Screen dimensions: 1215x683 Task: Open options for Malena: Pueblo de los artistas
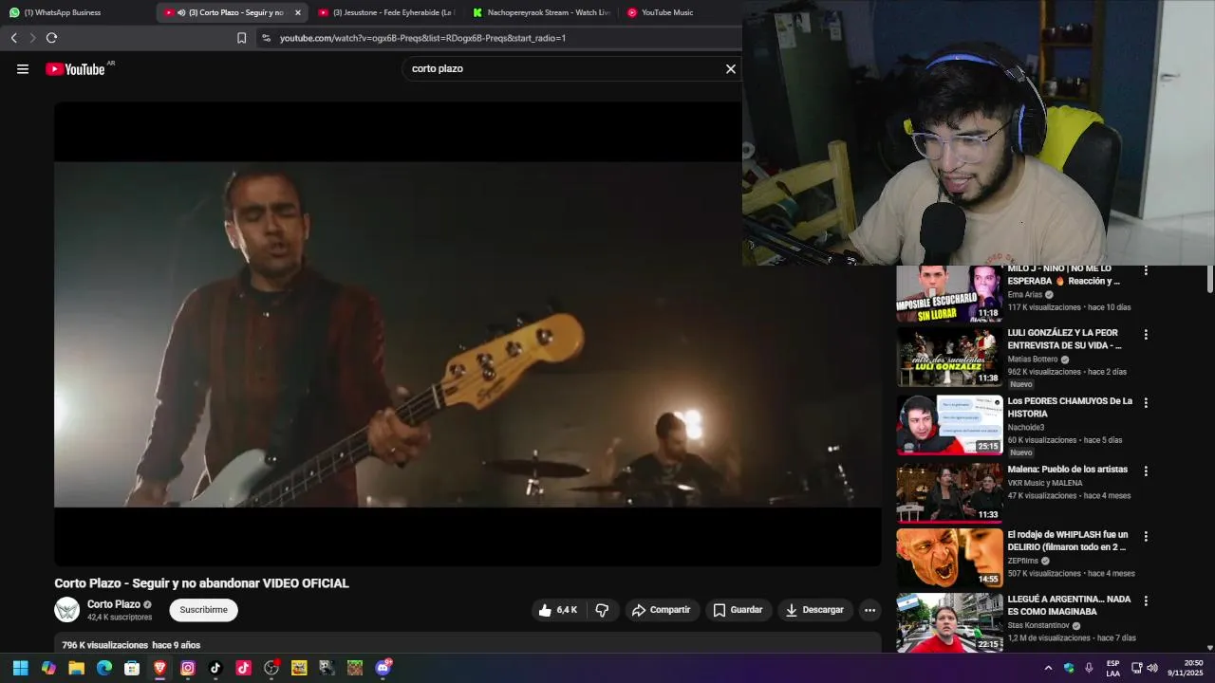coord(1146,471)
